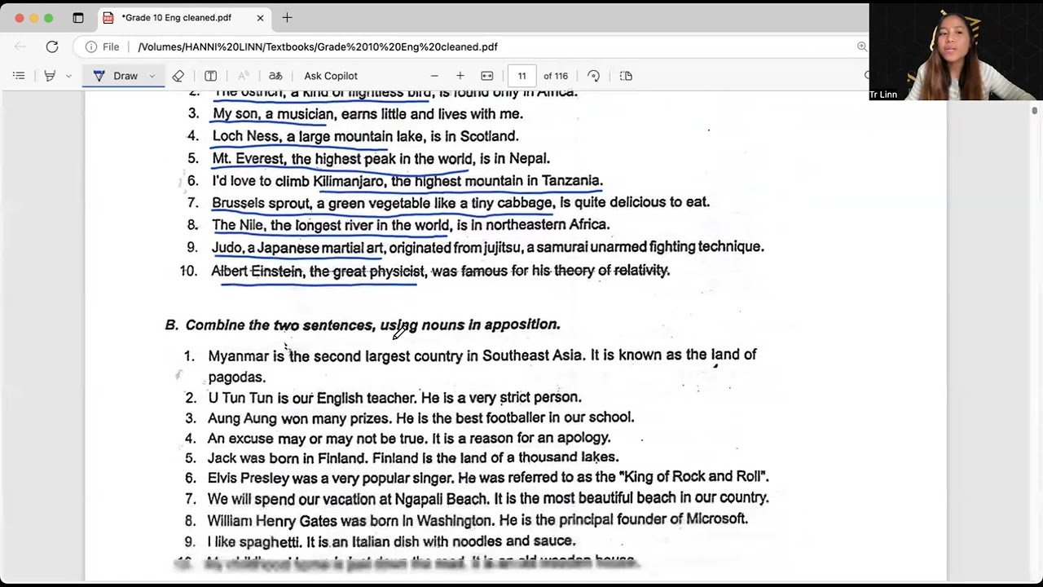Click the 'Loch Ness' sentence
Screen dimensions: 1043x587
(x=365, y=136)
